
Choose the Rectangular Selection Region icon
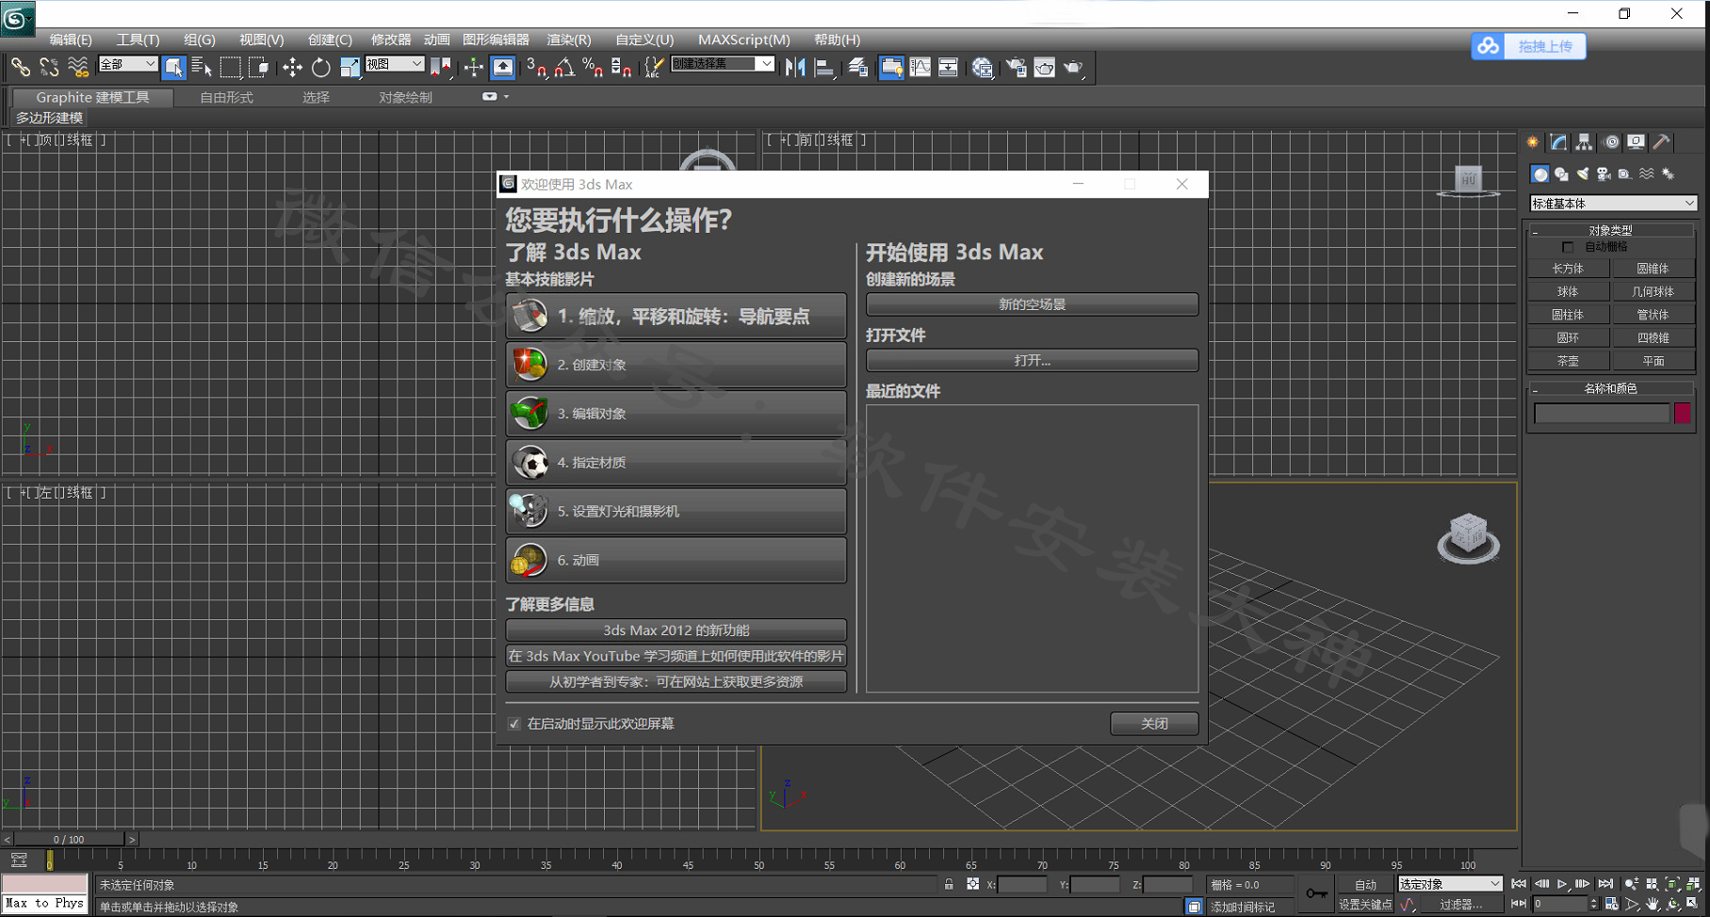230,67
